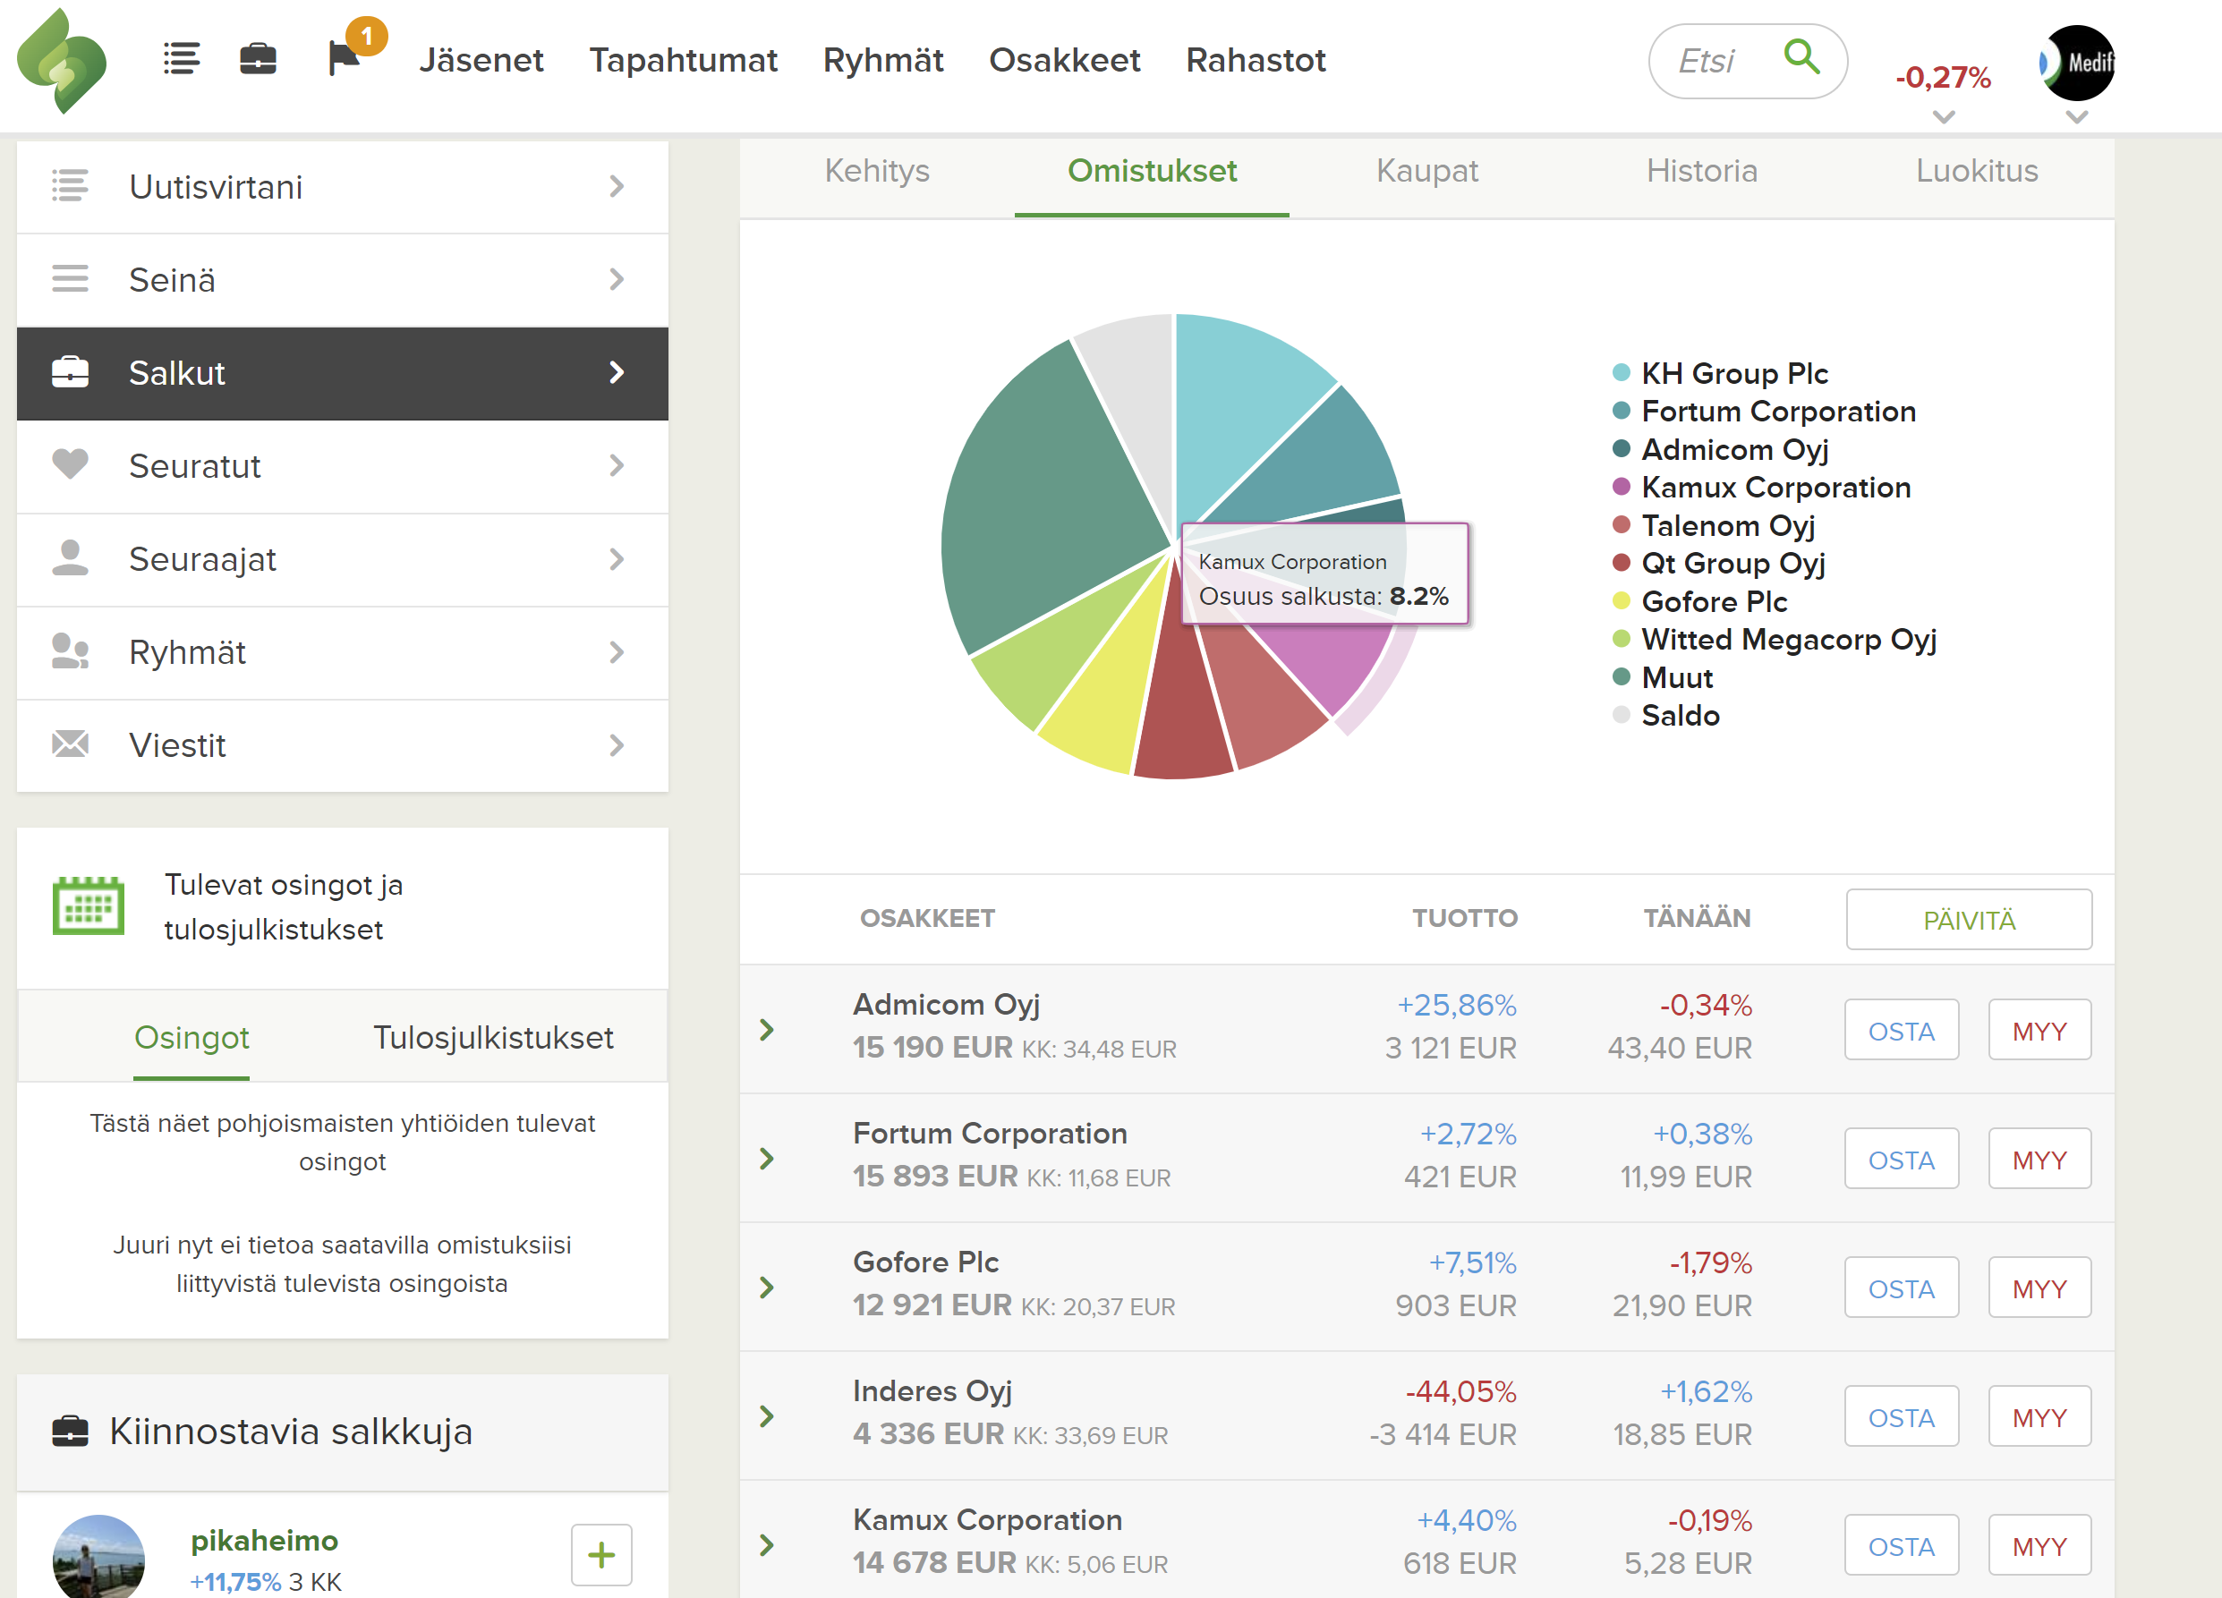2222x1598 pixels.
Task: Open the flag notifications icon
Action: 344,59
